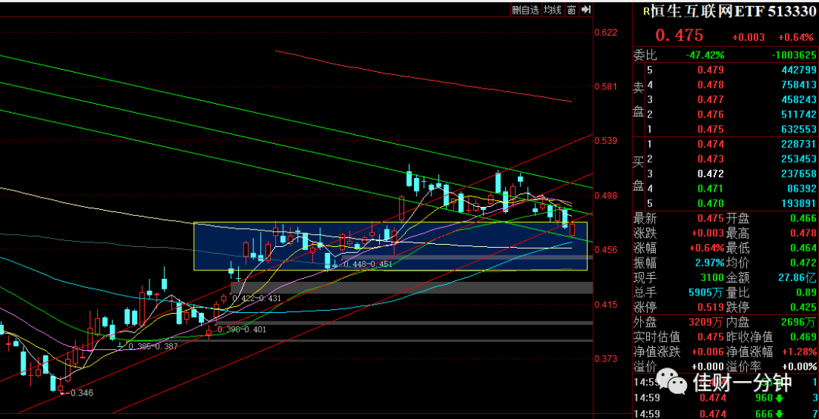Click sell level 1 volume 632553
The width and height of the screenshot is (819, 419).
tap(799, 130)
